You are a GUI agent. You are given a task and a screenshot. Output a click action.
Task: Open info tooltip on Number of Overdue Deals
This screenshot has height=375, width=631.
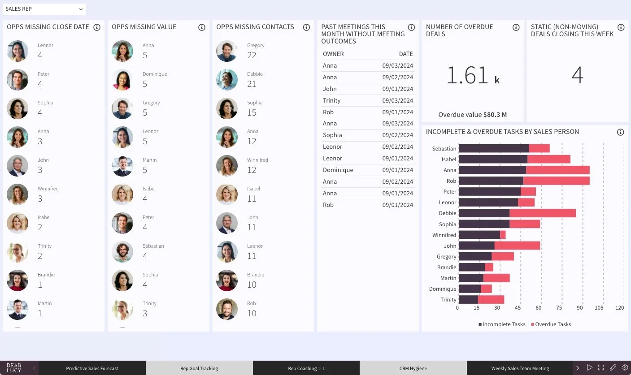point(516,27)
